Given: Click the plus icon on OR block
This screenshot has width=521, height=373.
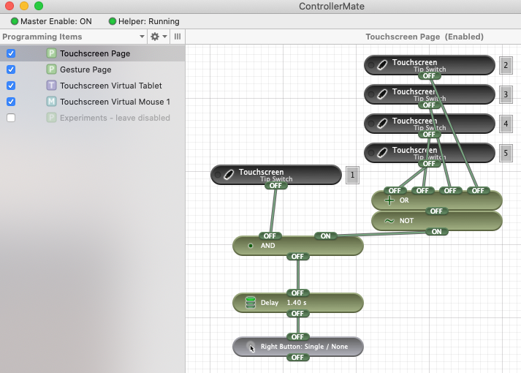Looking at the screenshot, I should tap(389, 200).
